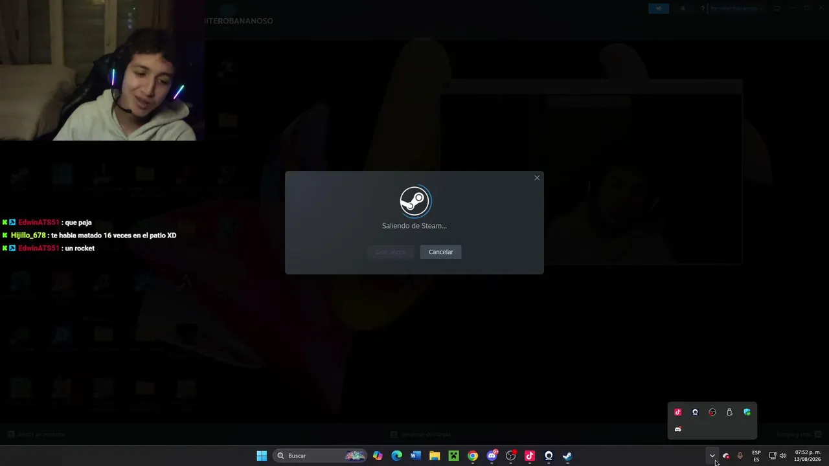Open Discord from the taskbar
829x466 pixels.
492,456
